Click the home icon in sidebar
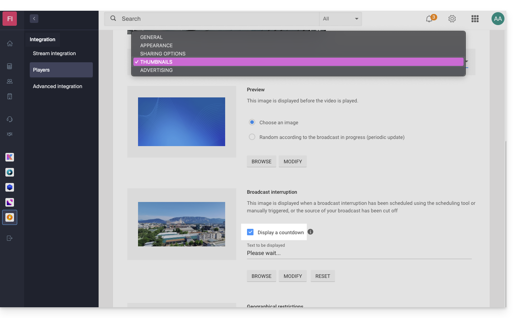The width and height of the screenshot is (517, 318). (x=10, y=43)
